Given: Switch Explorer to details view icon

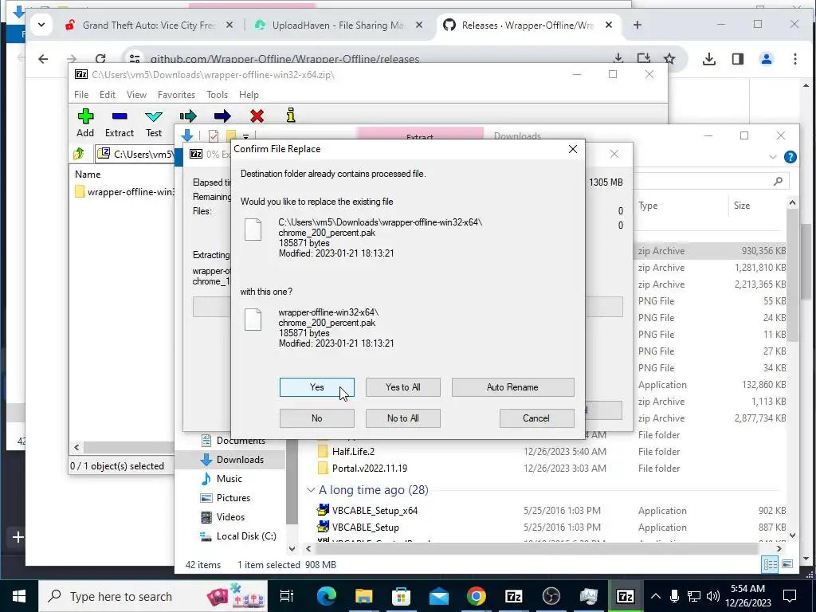Looking at the screenshot, I should (x=770, y=565).
